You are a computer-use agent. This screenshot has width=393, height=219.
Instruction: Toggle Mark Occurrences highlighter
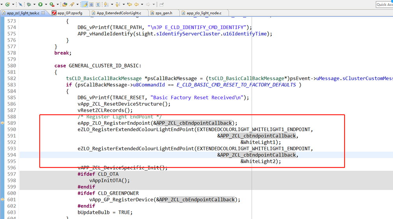pos(85,4)
